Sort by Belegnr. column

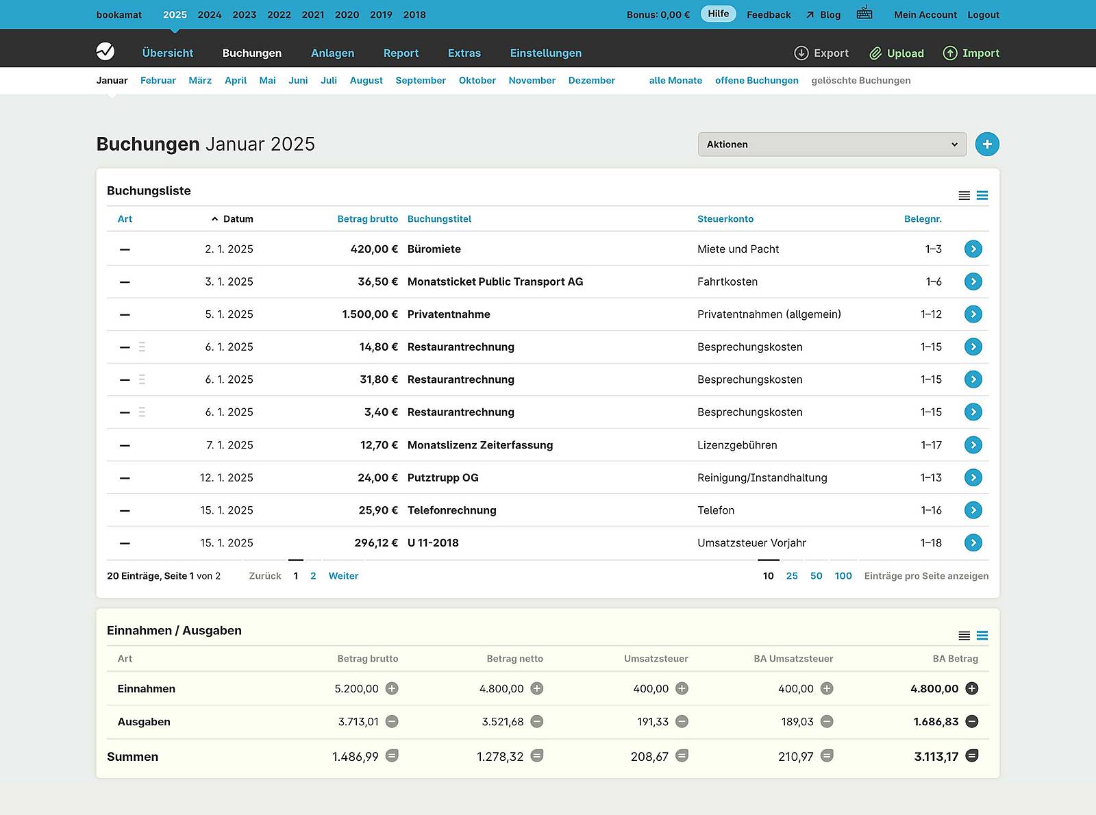click(923, 219)
